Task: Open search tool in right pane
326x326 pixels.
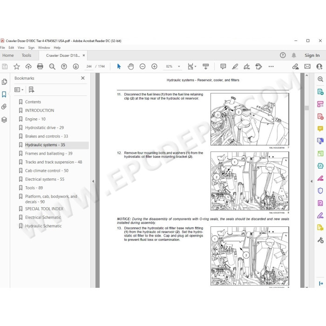Action: coord(320,79)
